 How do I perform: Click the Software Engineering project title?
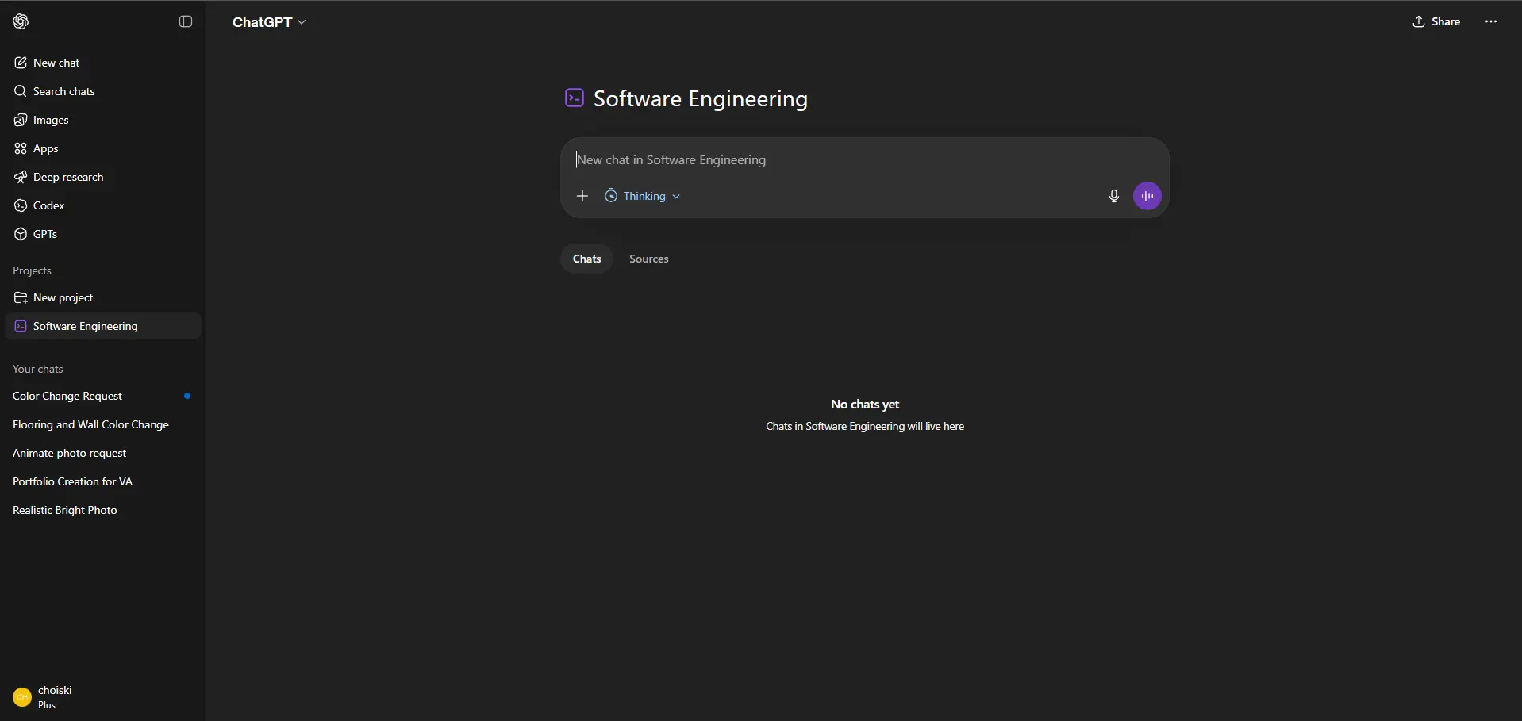[701, 98]
